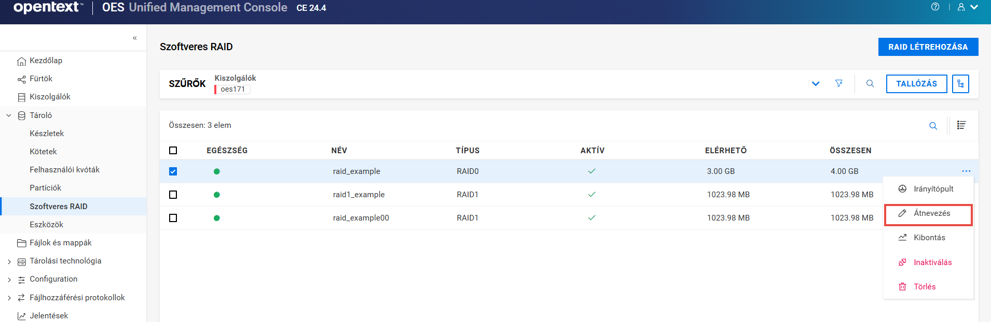Check the raid1_example row checkbox
The image size is (991, 322).
173,195
